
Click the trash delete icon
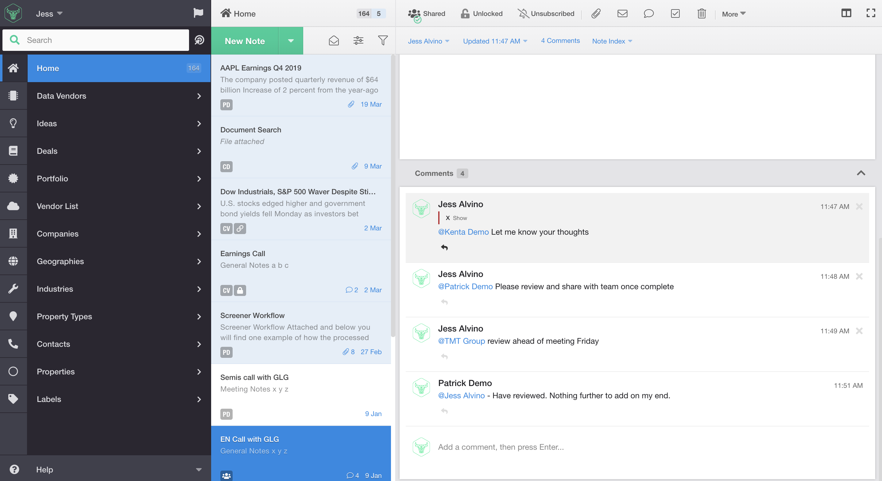[x=701, y=14]
